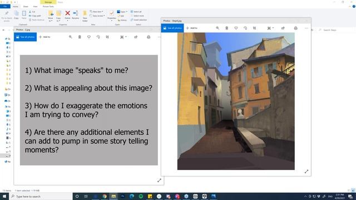The image size is (356, 200).
Task: Click the red Delete ribbon button
Action: point(67,16)
